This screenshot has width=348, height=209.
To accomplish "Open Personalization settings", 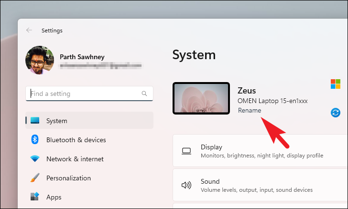I will tap(89, 178).
